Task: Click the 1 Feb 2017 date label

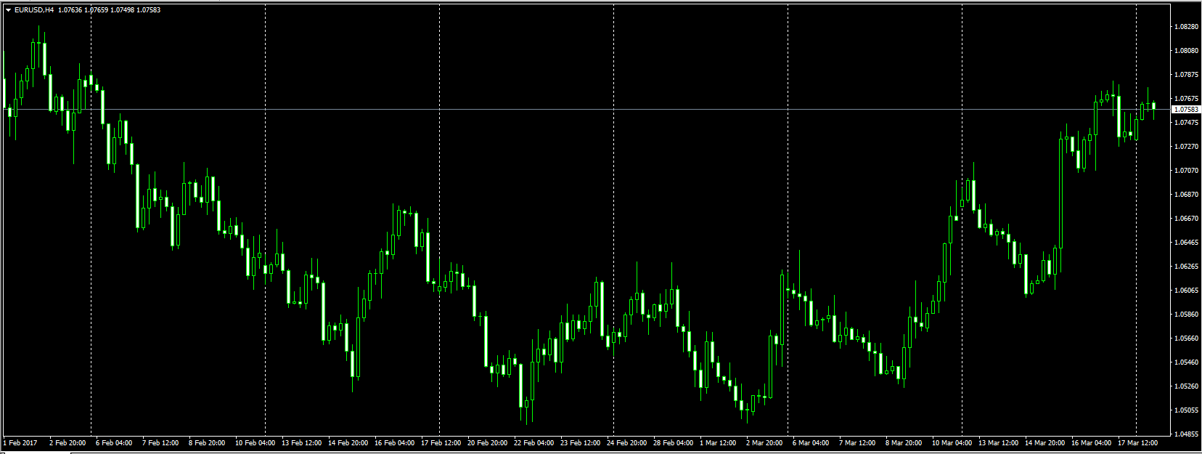Action: (x=20, y=442)
